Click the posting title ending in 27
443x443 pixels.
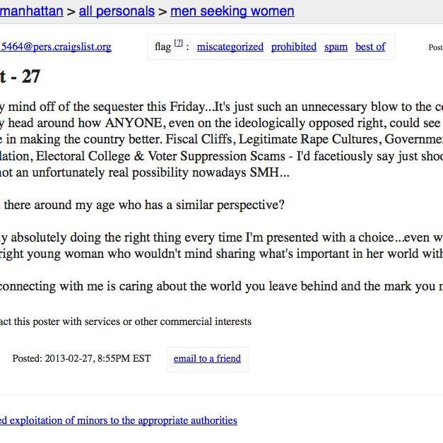20,76
